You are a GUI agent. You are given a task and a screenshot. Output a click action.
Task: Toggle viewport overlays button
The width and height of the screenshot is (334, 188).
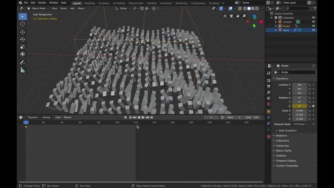pyautogui.click(x=230, y=8)
